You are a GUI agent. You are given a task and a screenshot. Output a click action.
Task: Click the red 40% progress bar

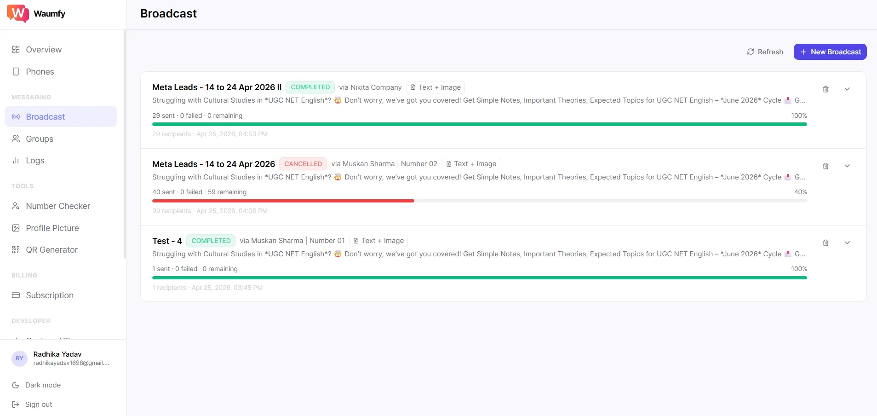(x=283, y=201)
